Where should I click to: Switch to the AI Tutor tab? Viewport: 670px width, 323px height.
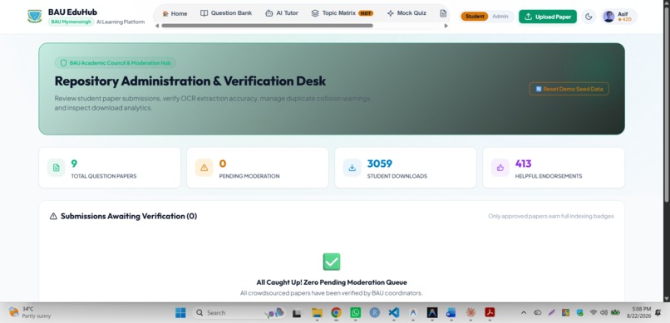tap(282, 13)
